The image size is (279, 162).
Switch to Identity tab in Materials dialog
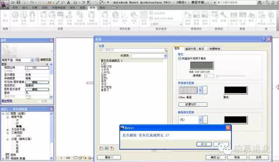tap(201, 49)
